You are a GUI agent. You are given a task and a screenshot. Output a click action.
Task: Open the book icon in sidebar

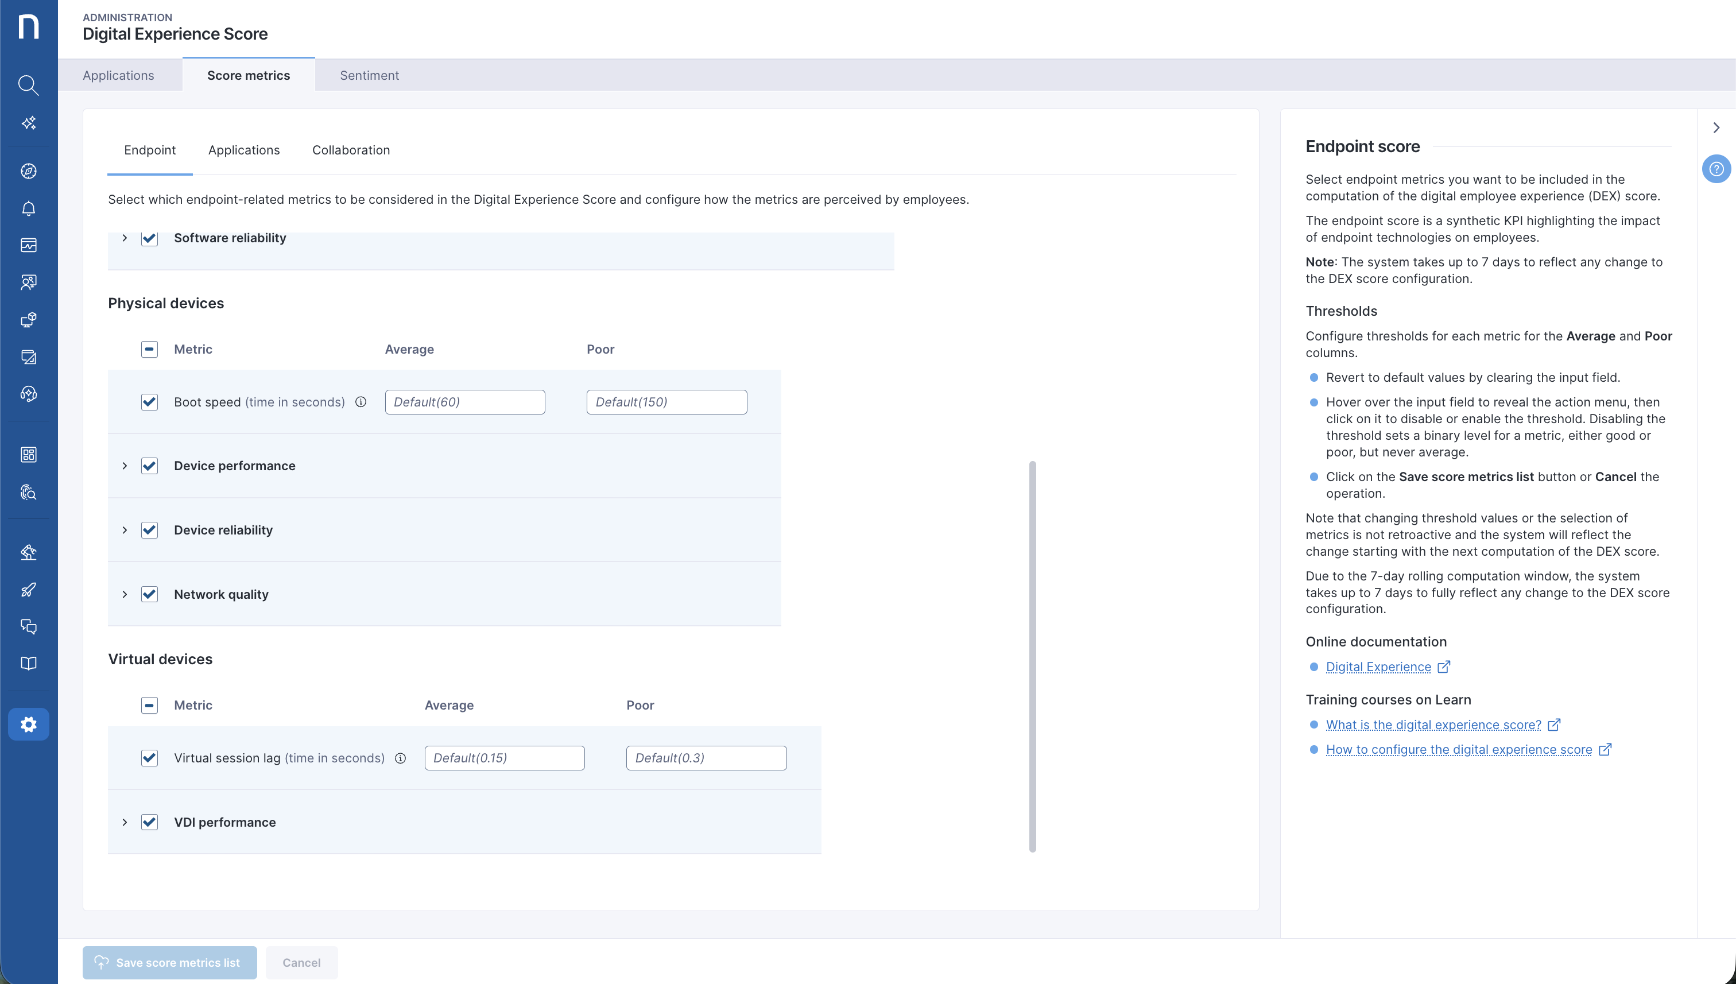pyautogui.click(x=28, y=664)
